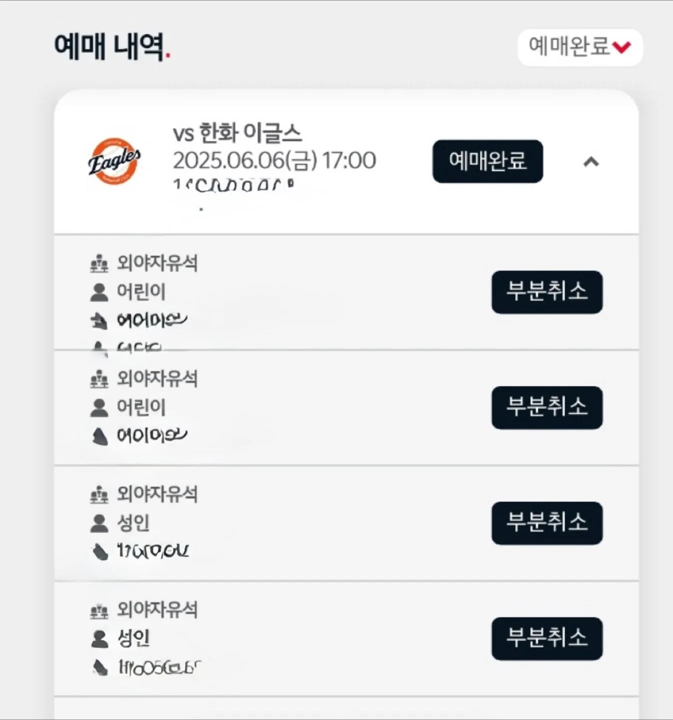Click person icon beside first 성인

[x=99, y=523]
